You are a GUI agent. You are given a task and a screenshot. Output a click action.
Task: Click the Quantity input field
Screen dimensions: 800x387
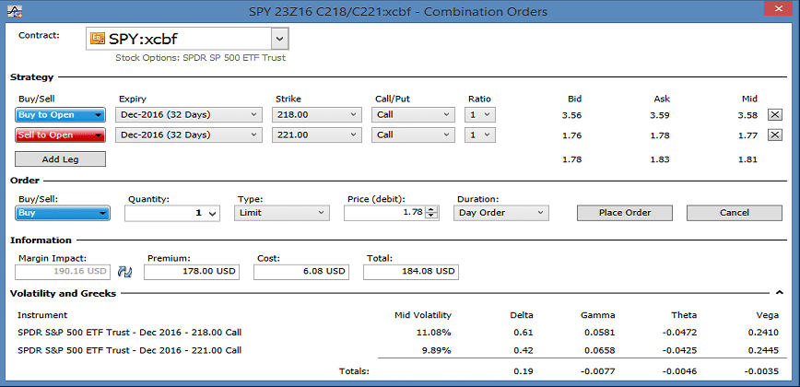165,213
